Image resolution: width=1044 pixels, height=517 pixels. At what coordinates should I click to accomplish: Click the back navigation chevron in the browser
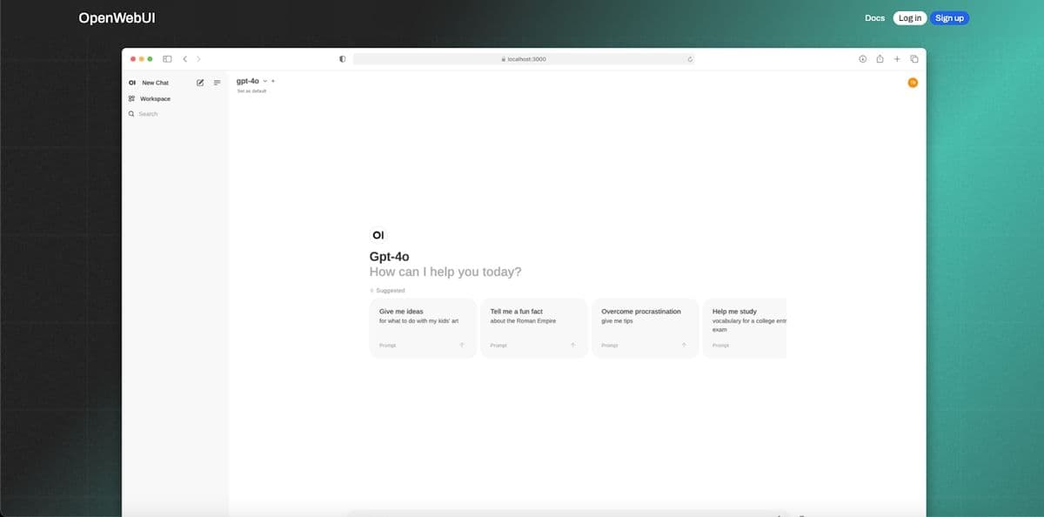tap(184, 58)
